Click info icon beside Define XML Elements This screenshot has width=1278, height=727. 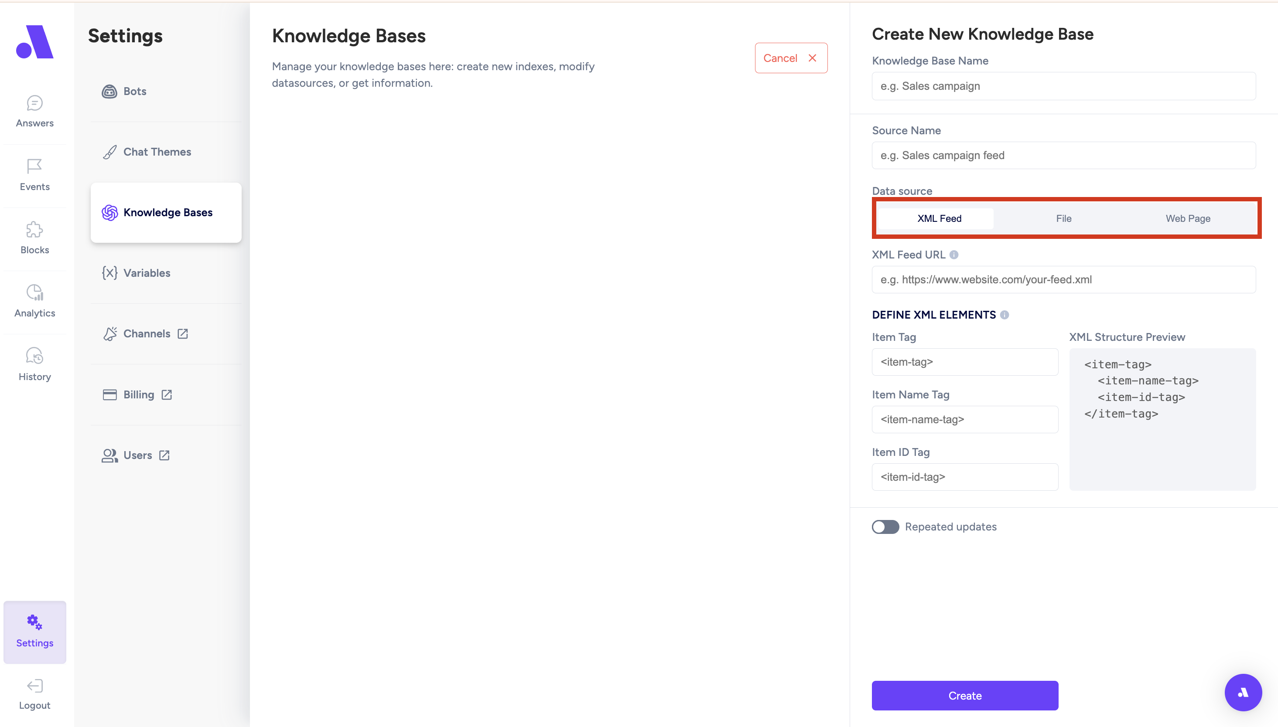tap(1004, 315)
